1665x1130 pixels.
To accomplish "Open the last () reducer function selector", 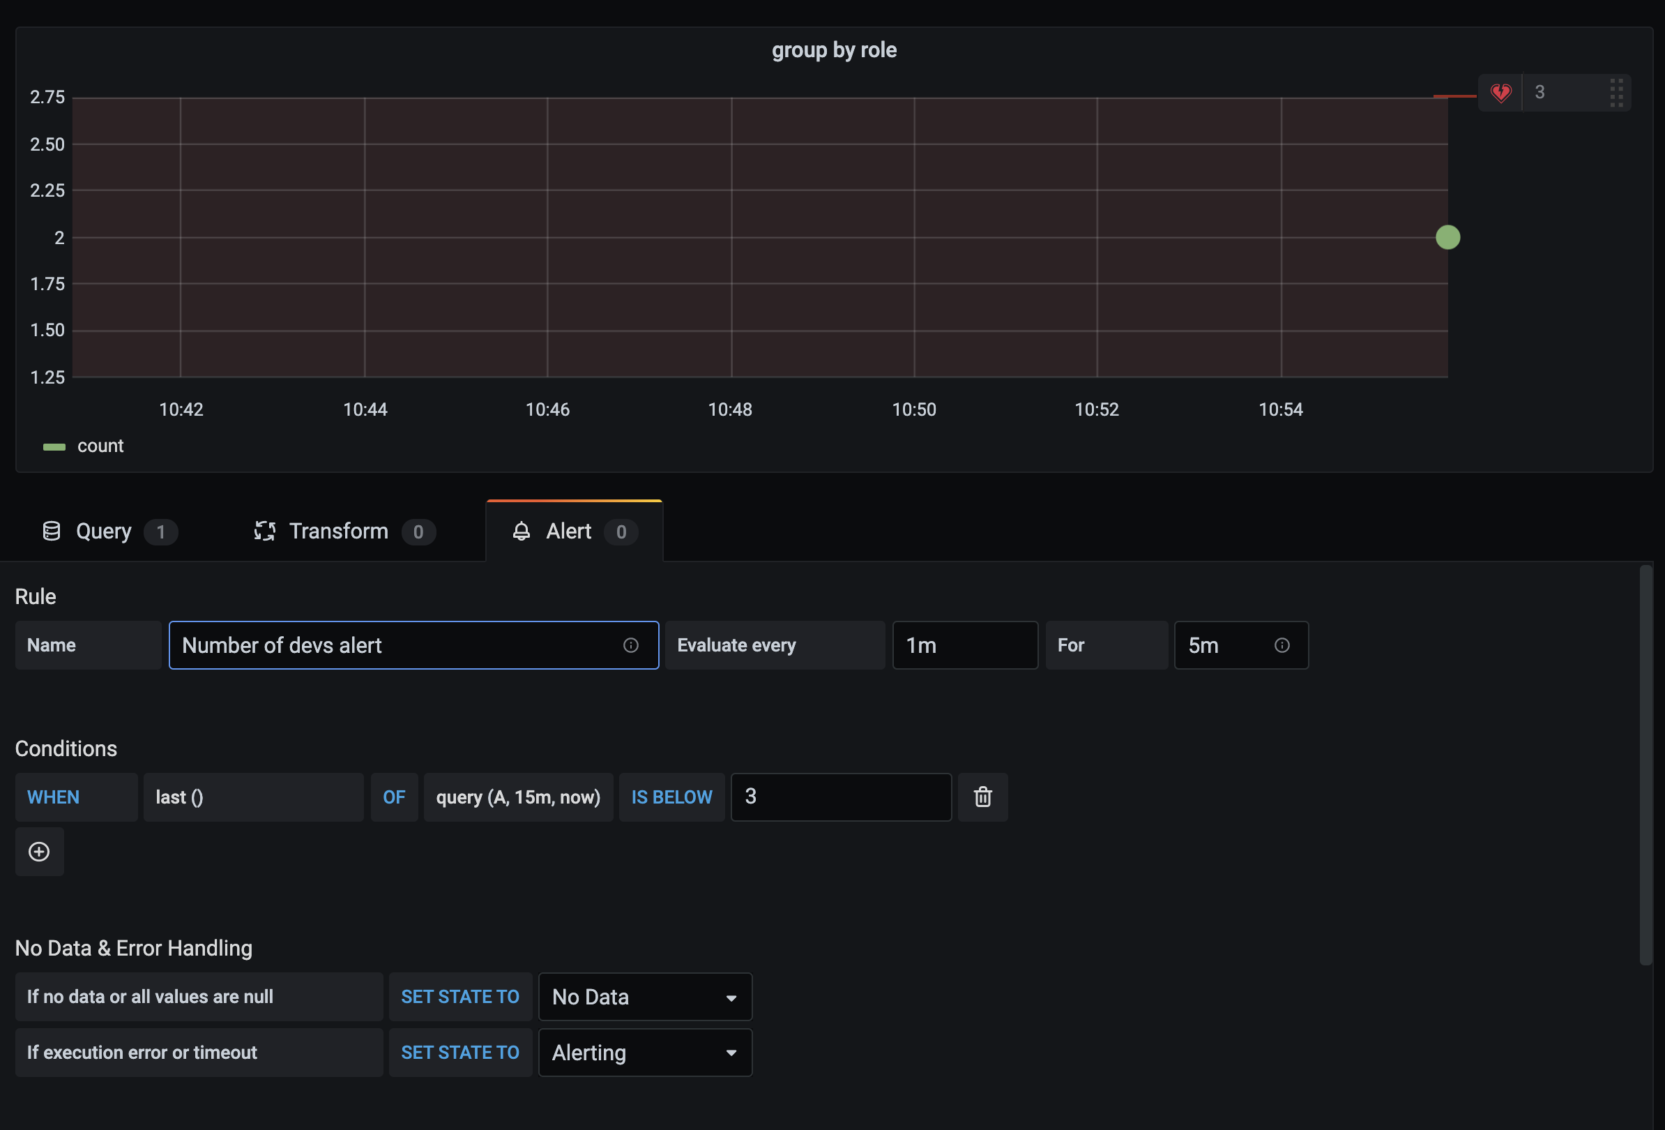I will pos(253,797).
